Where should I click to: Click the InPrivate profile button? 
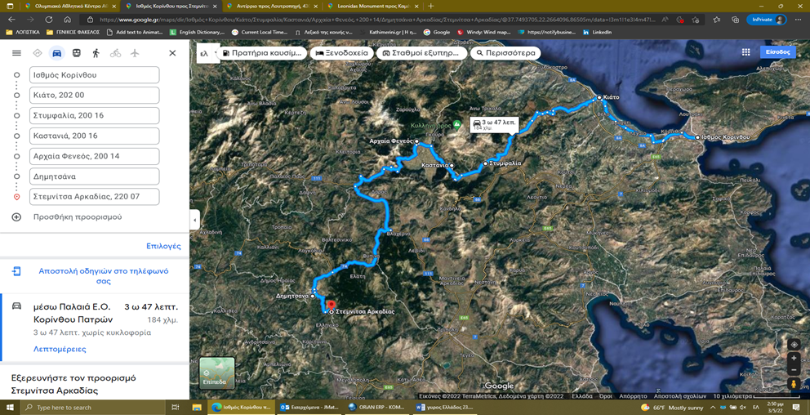766,19
